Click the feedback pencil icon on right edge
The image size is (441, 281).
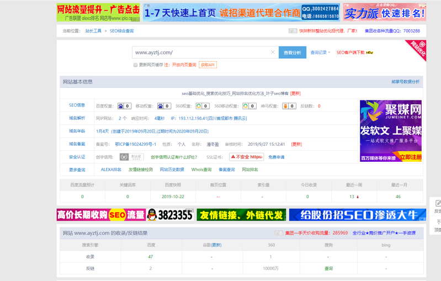pos(438,203)
